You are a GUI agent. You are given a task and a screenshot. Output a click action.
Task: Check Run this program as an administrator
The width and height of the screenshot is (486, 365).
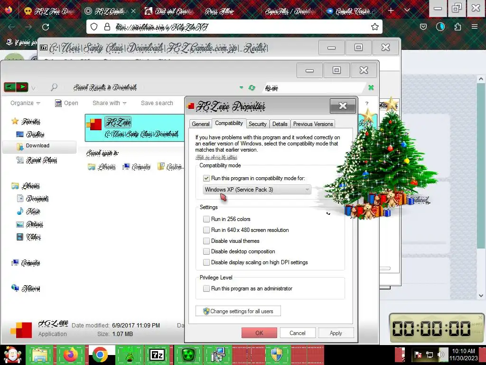[206, 288]
